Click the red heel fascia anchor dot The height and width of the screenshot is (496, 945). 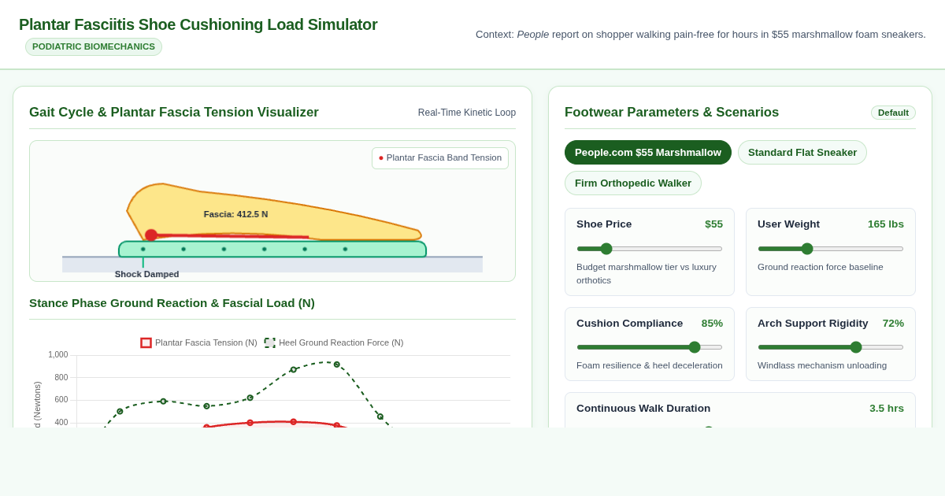151,235
